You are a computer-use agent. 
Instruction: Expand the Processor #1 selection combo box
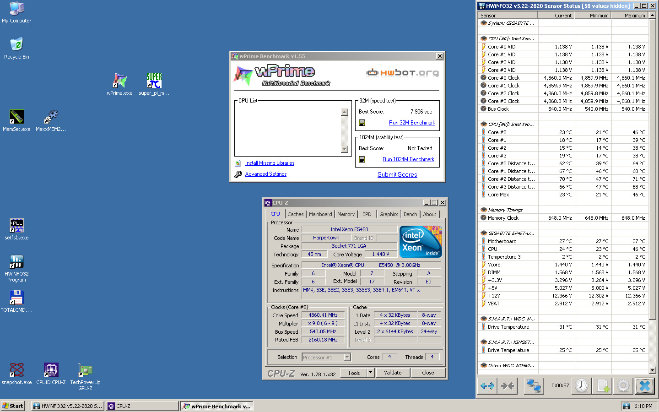[x=347, y=358]
